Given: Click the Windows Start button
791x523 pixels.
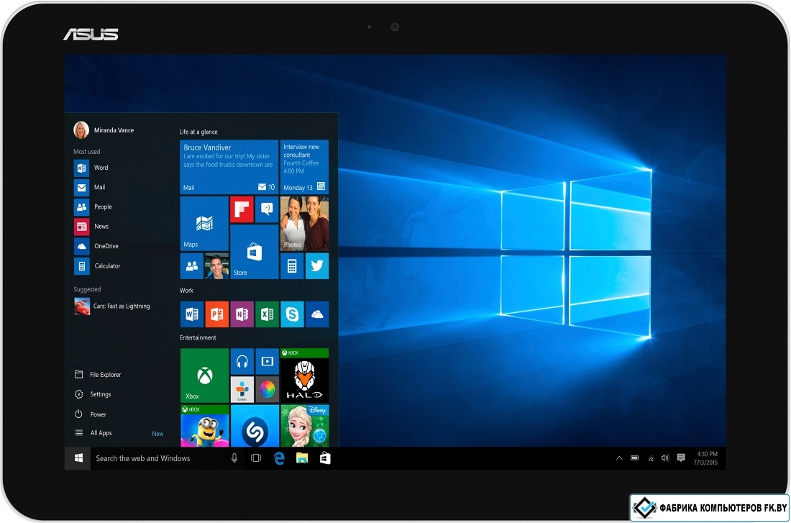Looking at the screenshot, I should [78, 458].
